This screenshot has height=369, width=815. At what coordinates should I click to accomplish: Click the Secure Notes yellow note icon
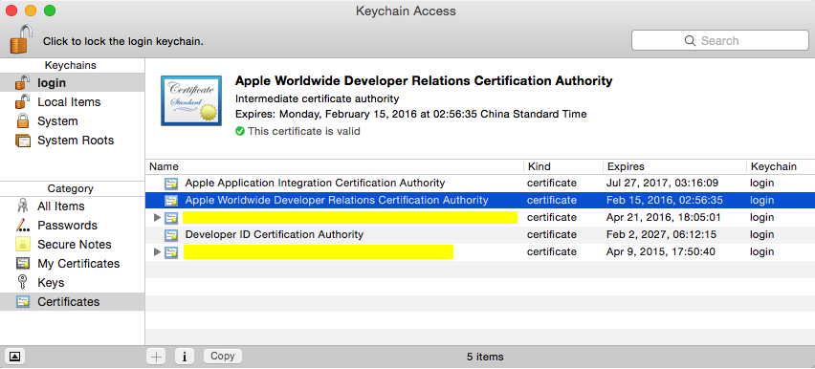click(x=23, y=245)
